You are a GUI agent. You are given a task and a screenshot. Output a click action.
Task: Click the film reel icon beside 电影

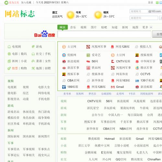[9, 54]
